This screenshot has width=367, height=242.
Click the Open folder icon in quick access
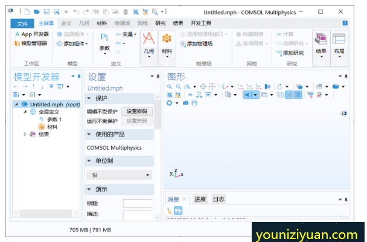pos(37,11)
